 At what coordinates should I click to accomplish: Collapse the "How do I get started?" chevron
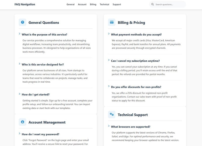[20, 94]
